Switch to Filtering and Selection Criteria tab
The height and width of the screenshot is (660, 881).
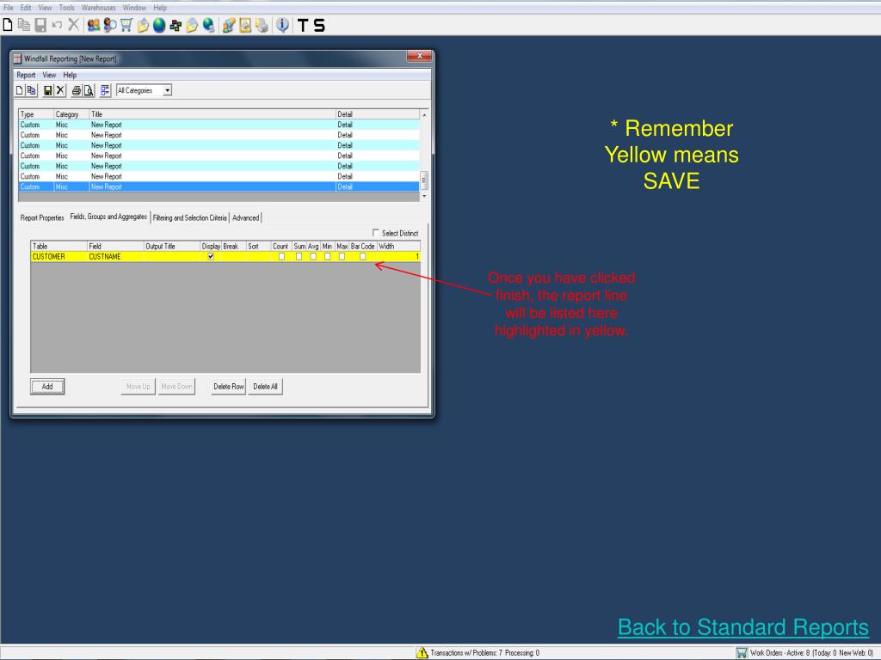[190, 217]
